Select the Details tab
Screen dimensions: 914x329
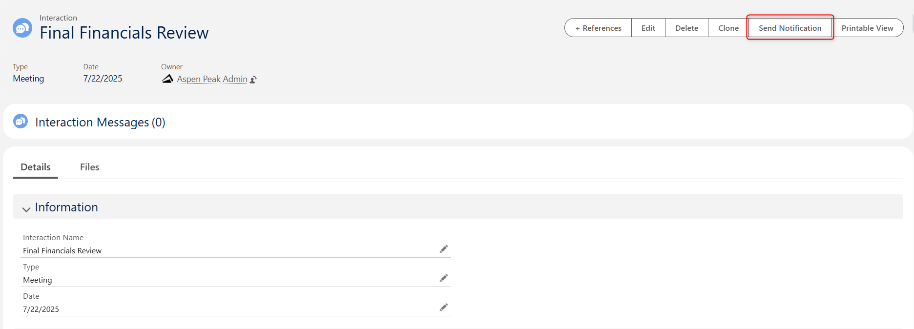coord(36,167)
